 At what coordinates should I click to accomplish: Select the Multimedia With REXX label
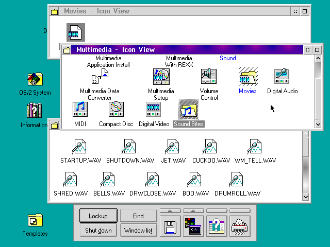pyautogui.click(x=179, y=61)
